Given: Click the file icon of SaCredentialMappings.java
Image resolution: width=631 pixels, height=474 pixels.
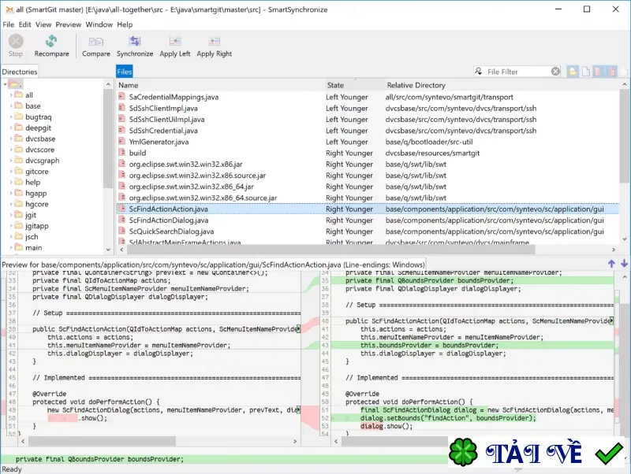Looking at the screenshot, I should (122, 97).
